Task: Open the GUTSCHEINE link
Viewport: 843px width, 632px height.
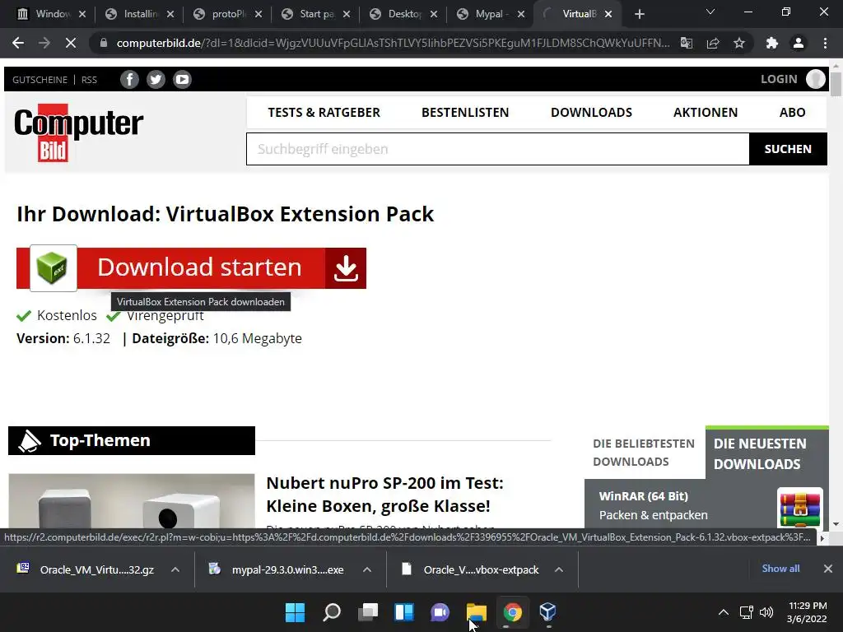Action: (40, 80)
